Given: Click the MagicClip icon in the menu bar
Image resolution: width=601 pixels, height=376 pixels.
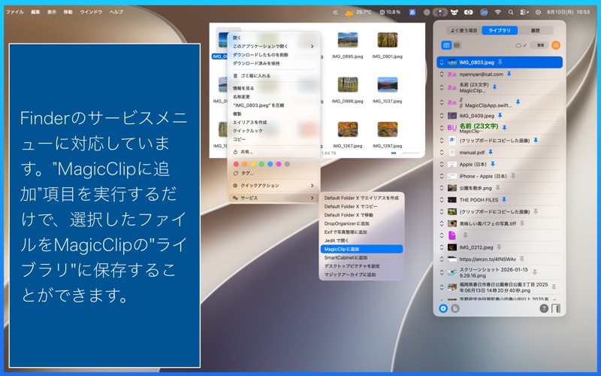Looking at the screenshot, I should [440, 12].
